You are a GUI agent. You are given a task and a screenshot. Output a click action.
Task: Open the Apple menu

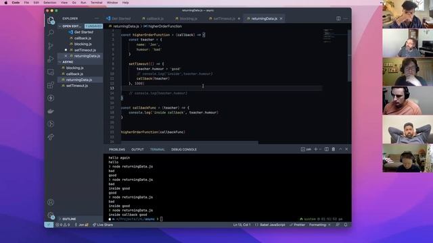(x=6, y=3)
